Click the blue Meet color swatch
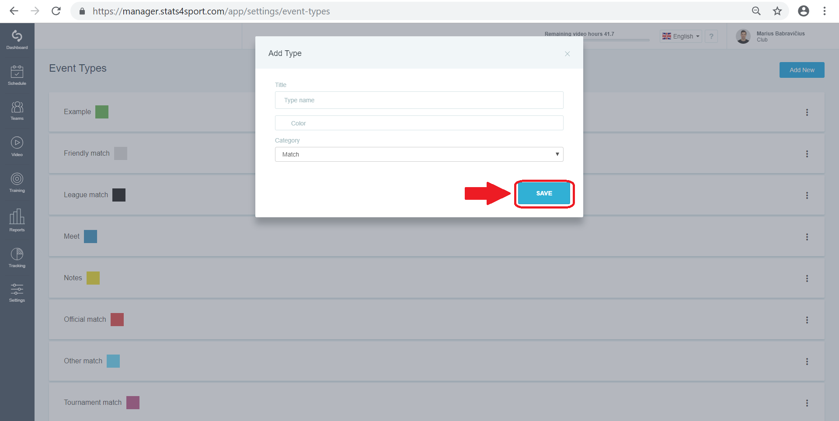 [91, 237]
